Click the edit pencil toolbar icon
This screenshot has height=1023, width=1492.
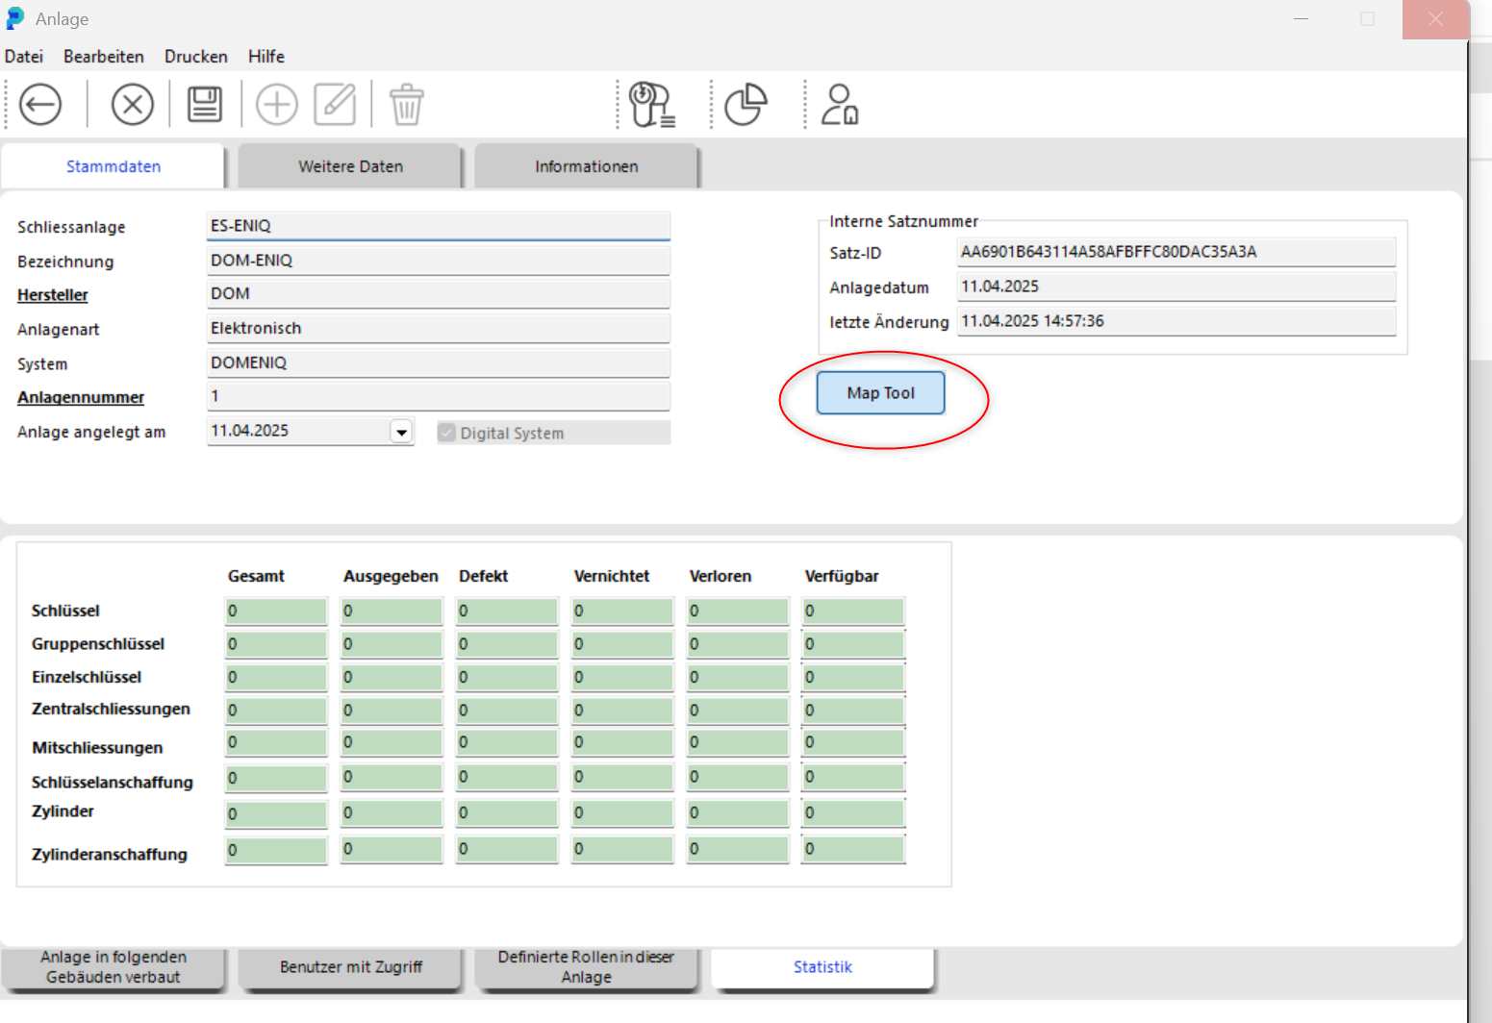335,105
